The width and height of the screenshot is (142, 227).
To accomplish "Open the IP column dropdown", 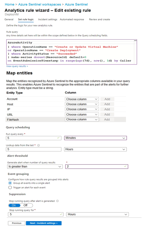I will click(x=82, y=109).
